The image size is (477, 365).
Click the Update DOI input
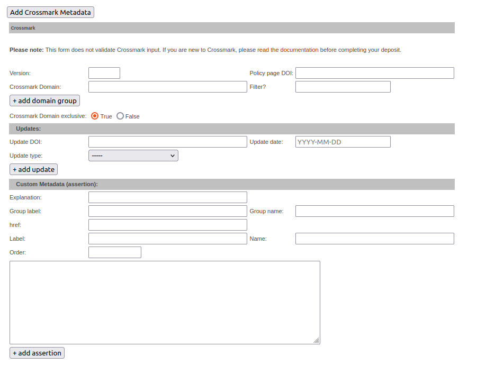click(167, 141)
